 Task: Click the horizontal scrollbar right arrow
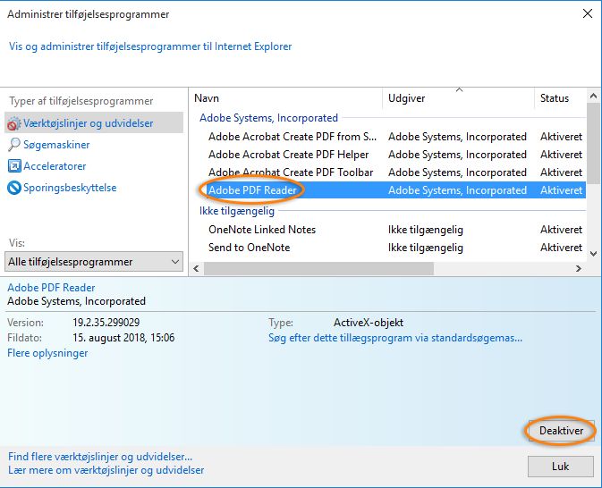[579, 268]
